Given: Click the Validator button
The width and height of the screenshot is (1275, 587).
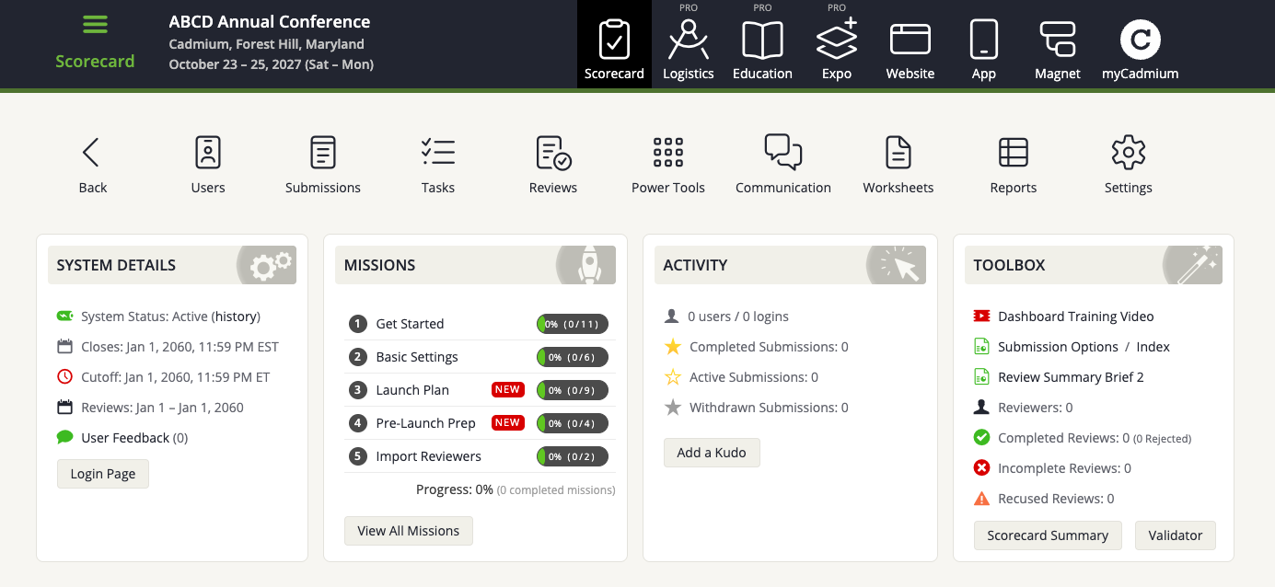Looking at the screenshot, I should (x=1176, y=535).
